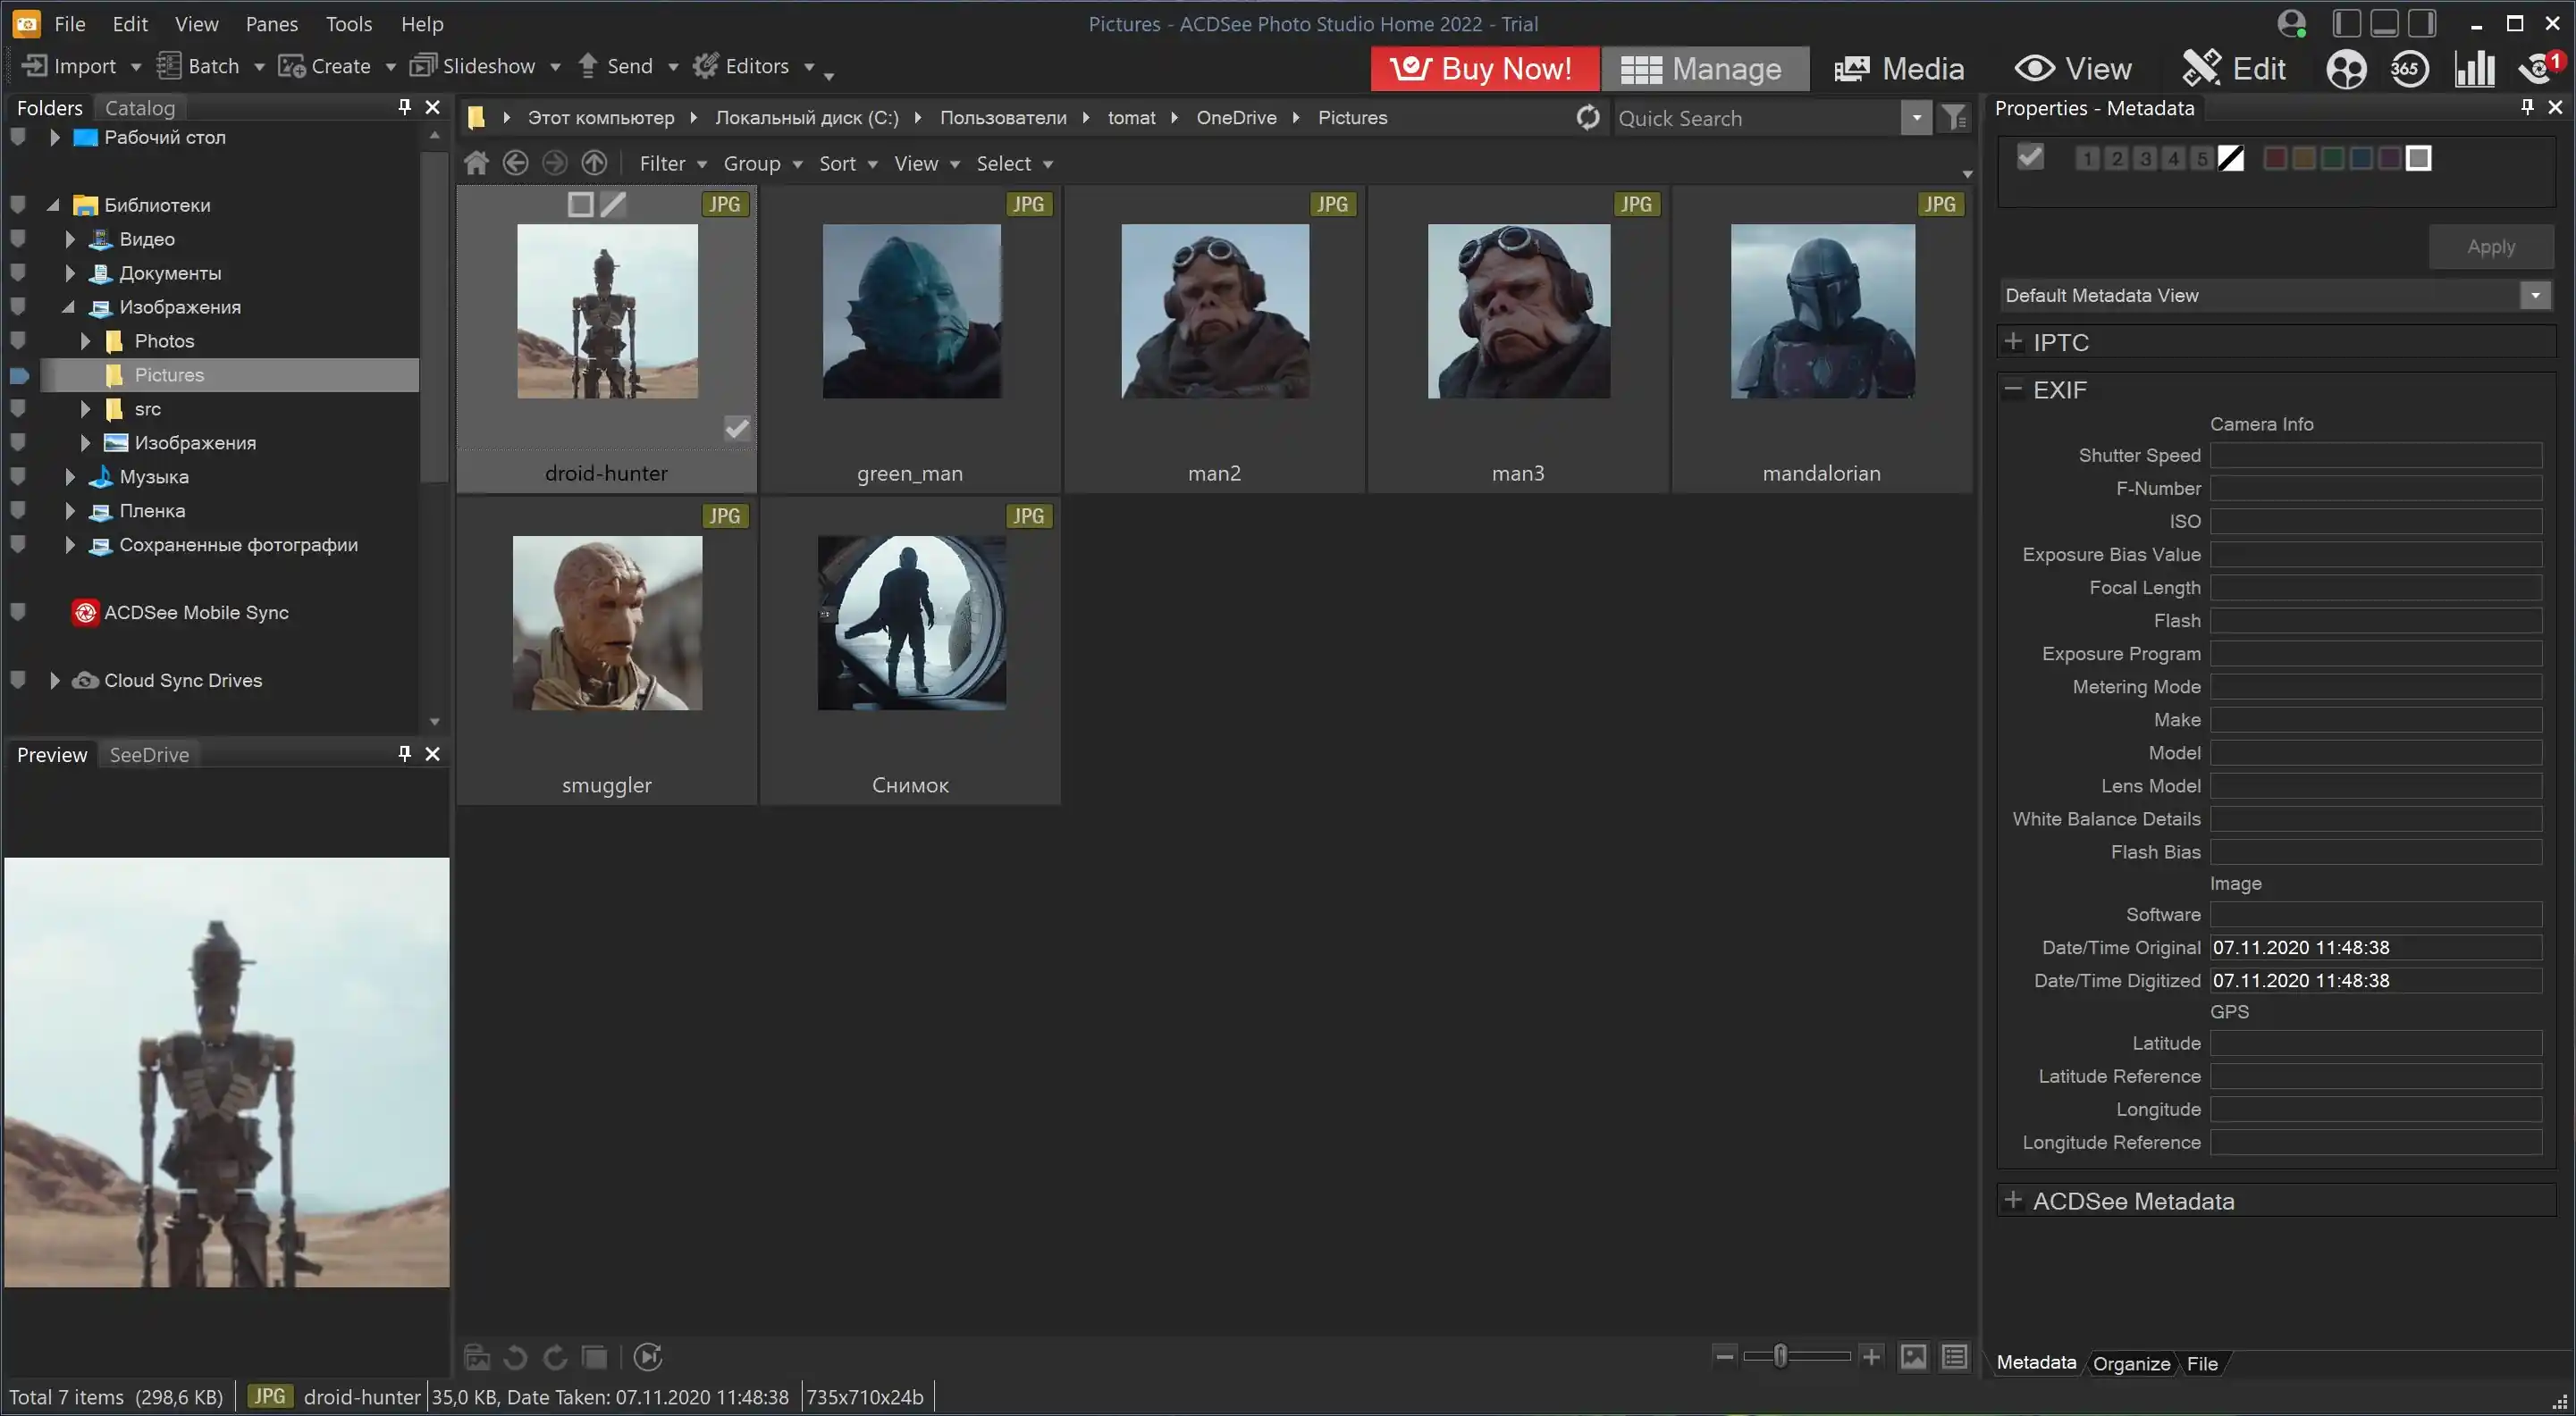Toggle Easy-Select indicator for Музыка folder

[x=17, y=477]
